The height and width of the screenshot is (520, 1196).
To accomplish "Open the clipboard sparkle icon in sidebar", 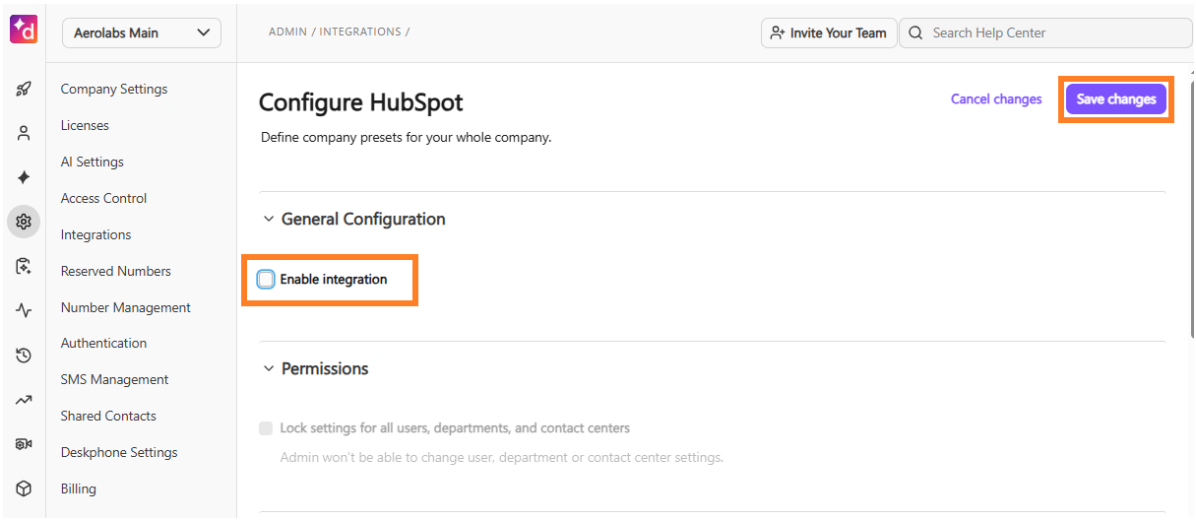I will click(24, 266).
